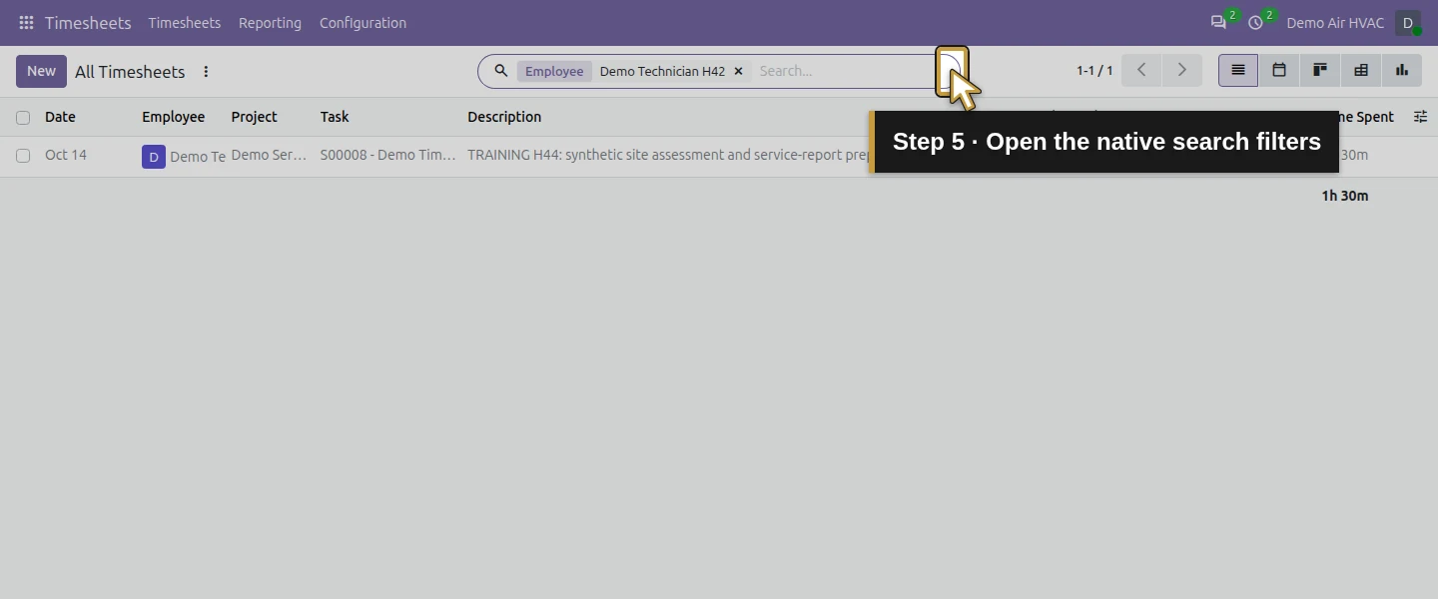Open the conversations messages icon

1218,22
